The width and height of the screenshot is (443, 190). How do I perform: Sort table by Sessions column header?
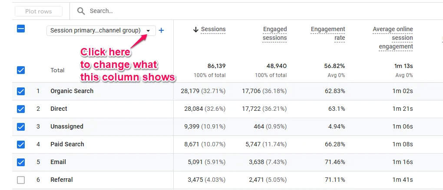pyautogui.click(x=213, y=29)
